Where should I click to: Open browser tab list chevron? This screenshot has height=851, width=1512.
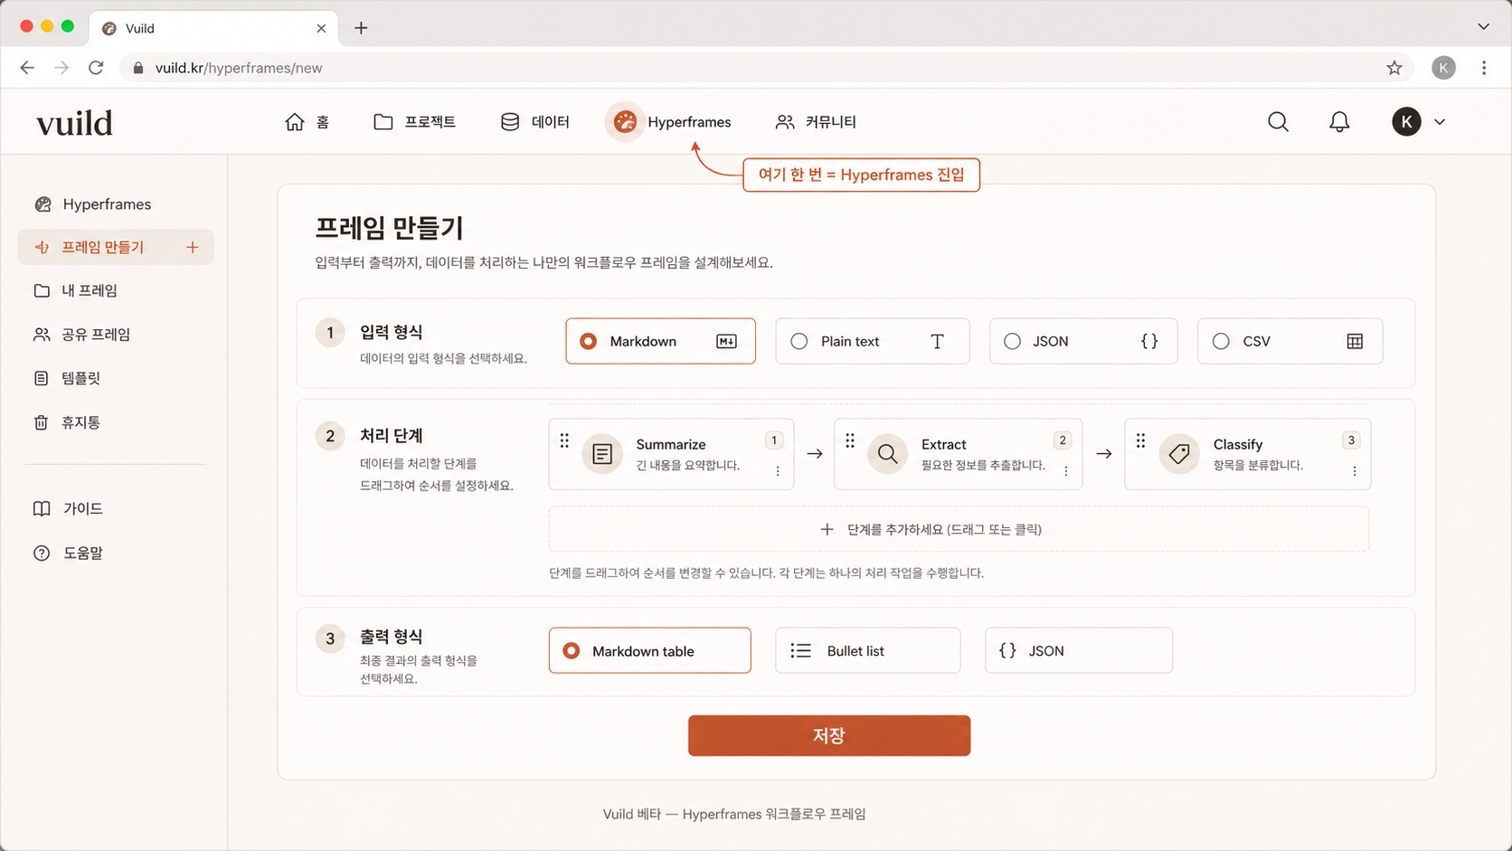point(1483,27)
